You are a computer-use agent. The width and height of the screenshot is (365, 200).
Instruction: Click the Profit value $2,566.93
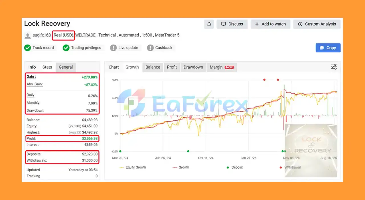pyautogui.click(x=90, y=138)
